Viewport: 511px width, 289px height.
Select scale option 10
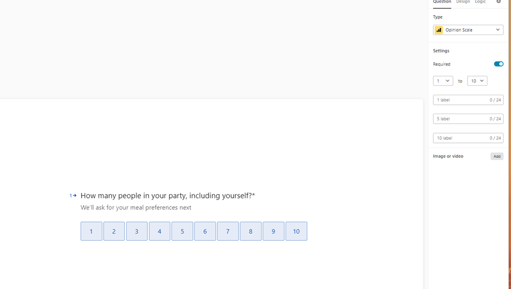click(x=296, y=231)
